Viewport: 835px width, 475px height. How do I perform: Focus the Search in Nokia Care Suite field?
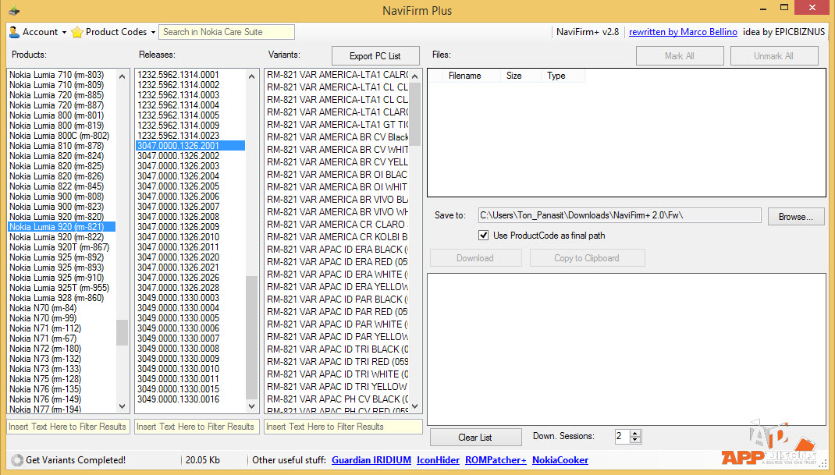226,32
